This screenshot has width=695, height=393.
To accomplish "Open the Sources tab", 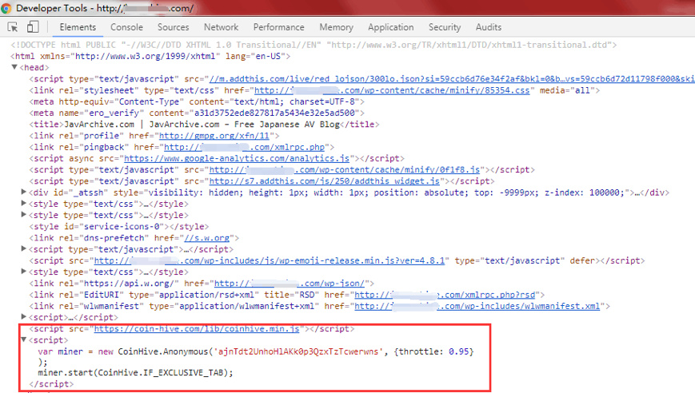I will 174,27.
